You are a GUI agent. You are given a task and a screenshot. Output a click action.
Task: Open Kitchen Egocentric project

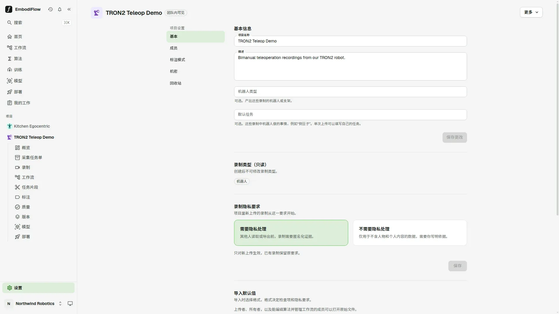[38, 126]
